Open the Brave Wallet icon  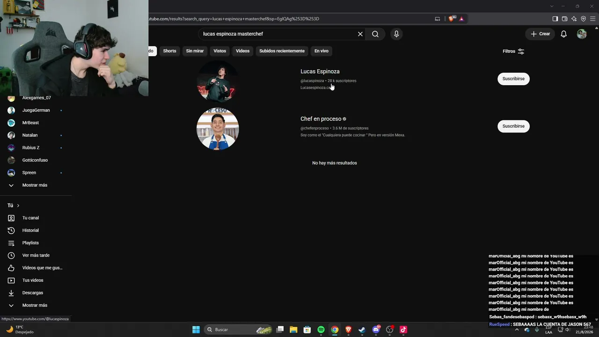[564, 19]
